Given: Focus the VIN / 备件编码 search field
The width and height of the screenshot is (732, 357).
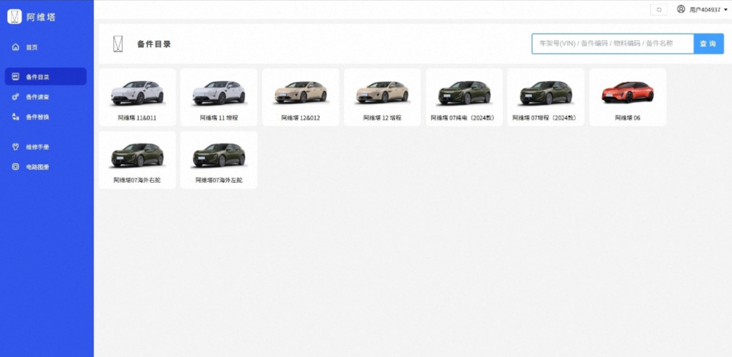Looking at the screenshot, I should point(613,44).
